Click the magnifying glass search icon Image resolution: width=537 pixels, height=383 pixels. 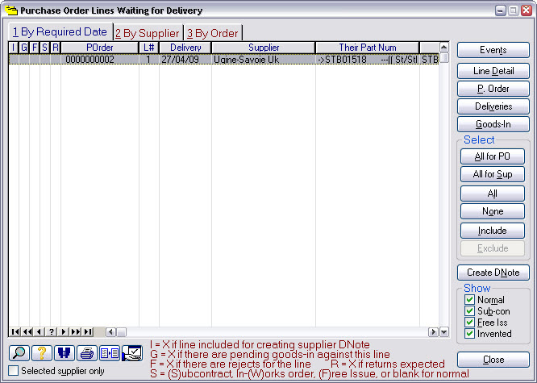pos(19,353)
